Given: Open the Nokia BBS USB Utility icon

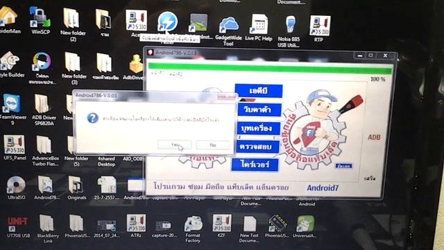Looking at the screenshot, I should [289, 31].
